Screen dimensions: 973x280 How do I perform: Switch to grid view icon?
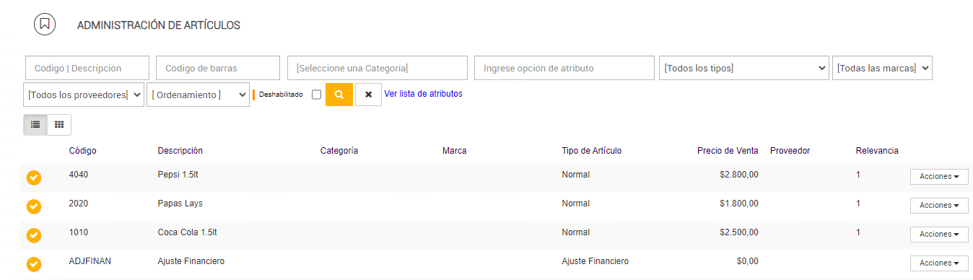[x=59, y=124]
